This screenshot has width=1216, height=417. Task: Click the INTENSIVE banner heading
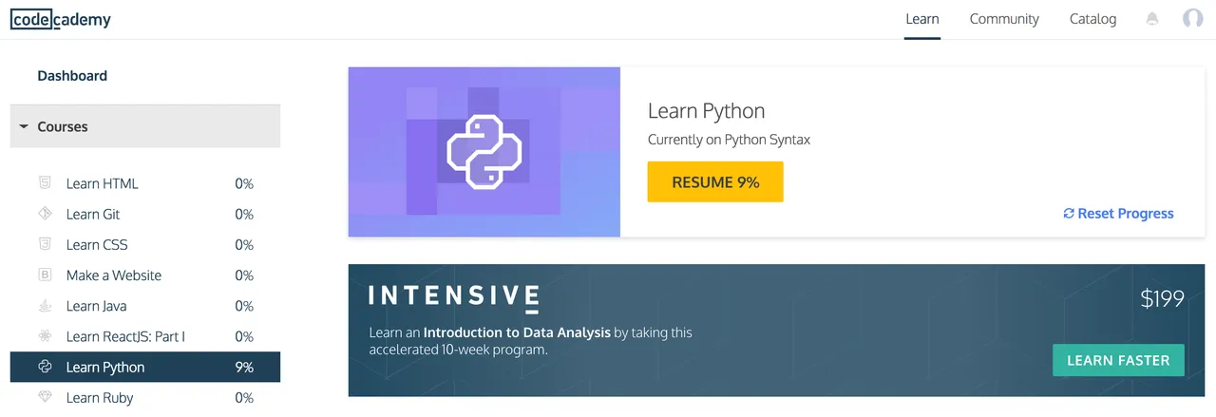454,297
